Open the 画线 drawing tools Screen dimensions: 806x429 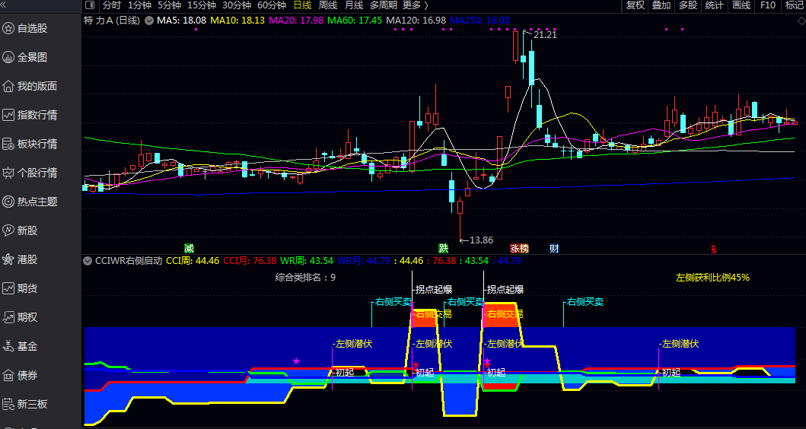tap(741, 5)
